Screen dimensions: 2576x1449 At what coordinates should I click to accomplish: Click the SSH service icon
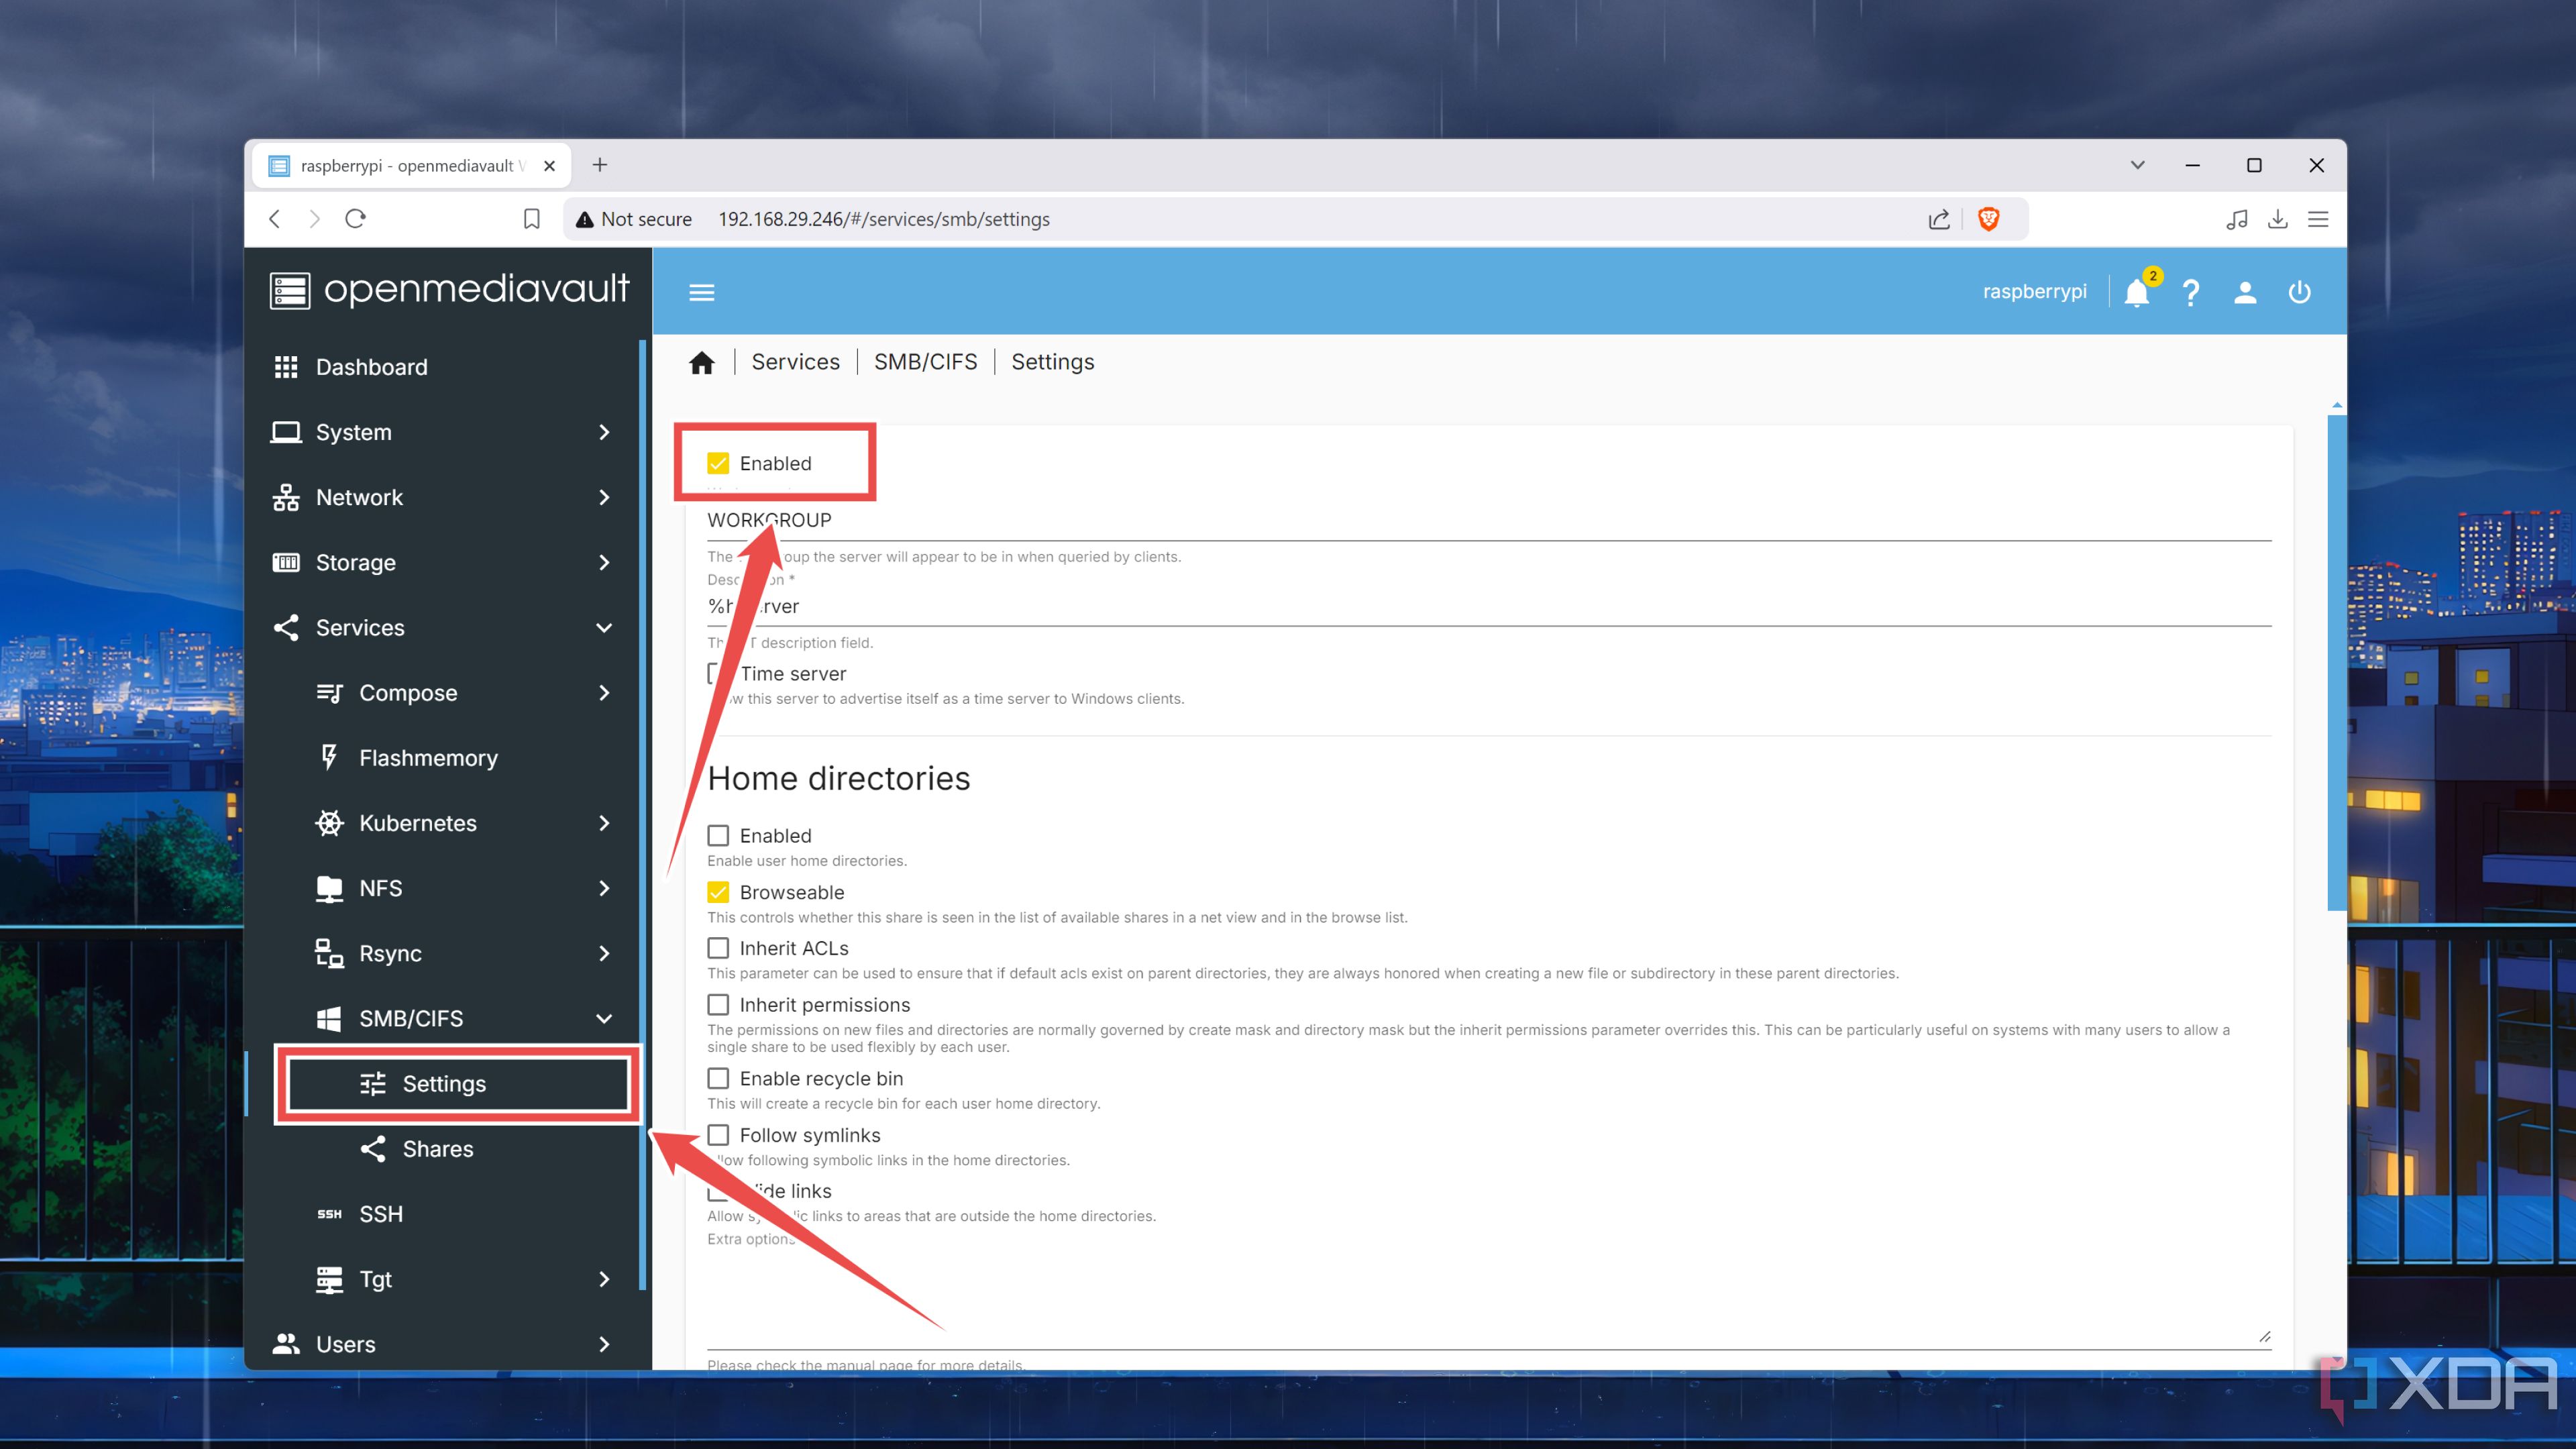click(331, 1214)
